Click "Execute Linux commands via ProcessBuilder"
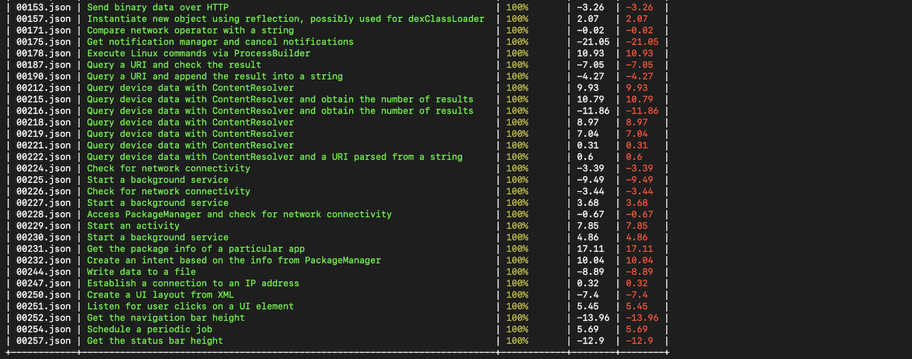The image size is (912, 359). coord(198,53)
